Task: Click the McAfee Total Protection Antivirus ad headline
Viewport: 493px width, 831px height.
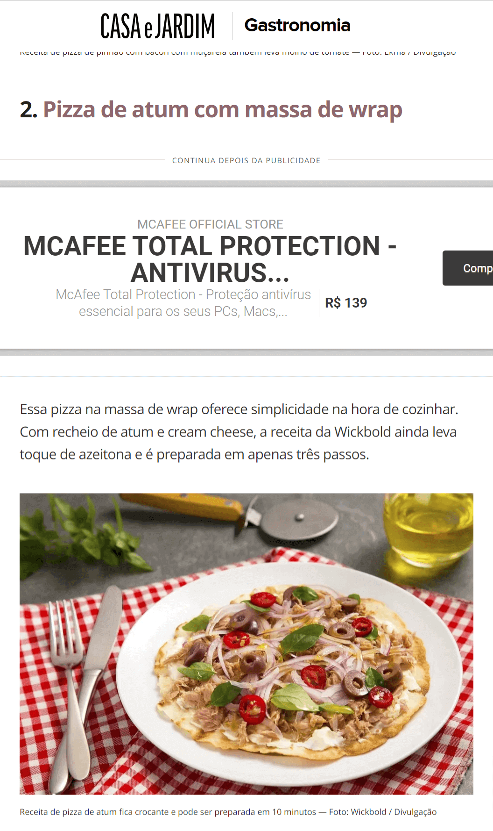Action: (x=210, y=259)
